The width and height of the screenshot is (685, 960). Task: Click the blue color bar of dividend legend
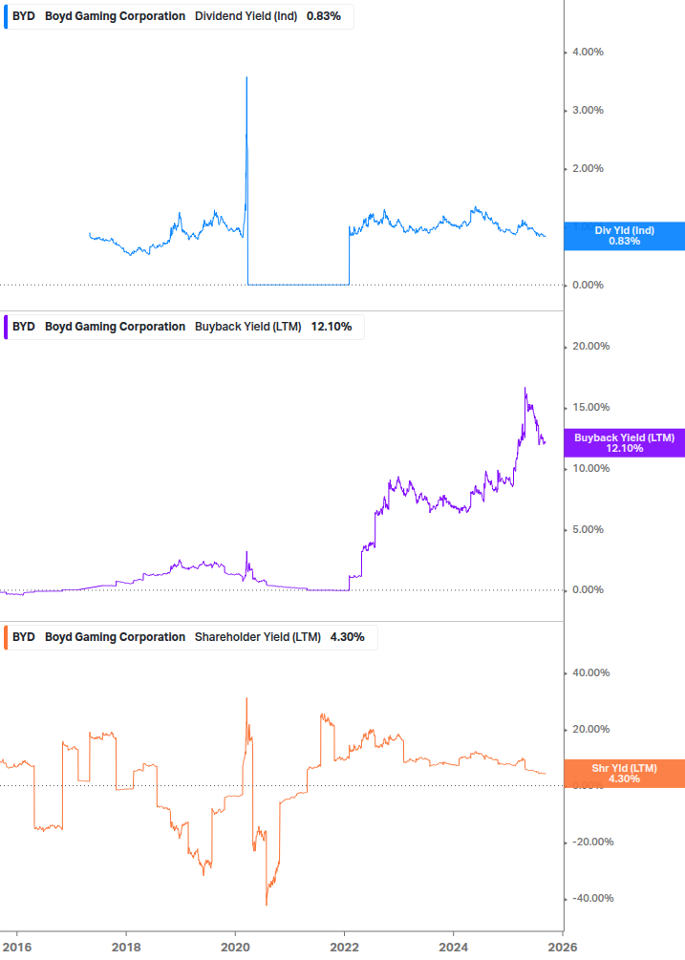tap(6, 16)
